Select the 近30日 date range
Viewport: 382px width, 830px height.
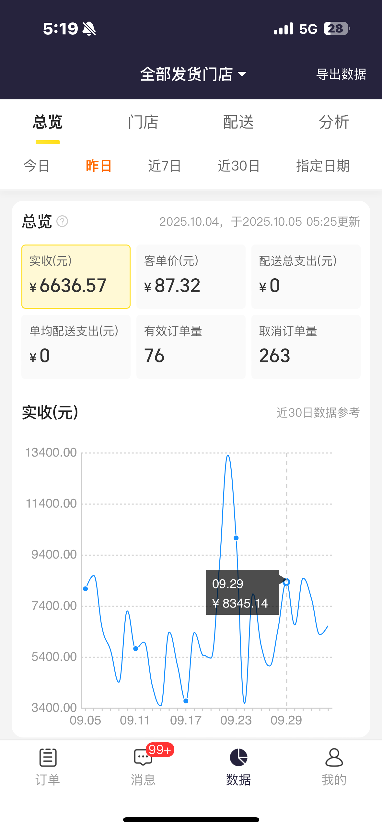239,166
